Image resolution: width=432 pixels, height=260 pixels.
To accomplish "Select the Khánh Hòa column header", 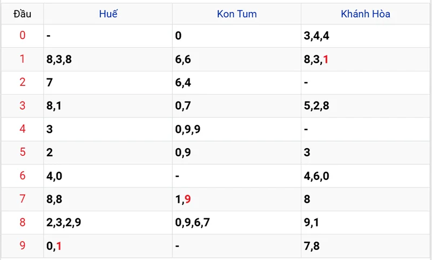I will coord(366,14).
